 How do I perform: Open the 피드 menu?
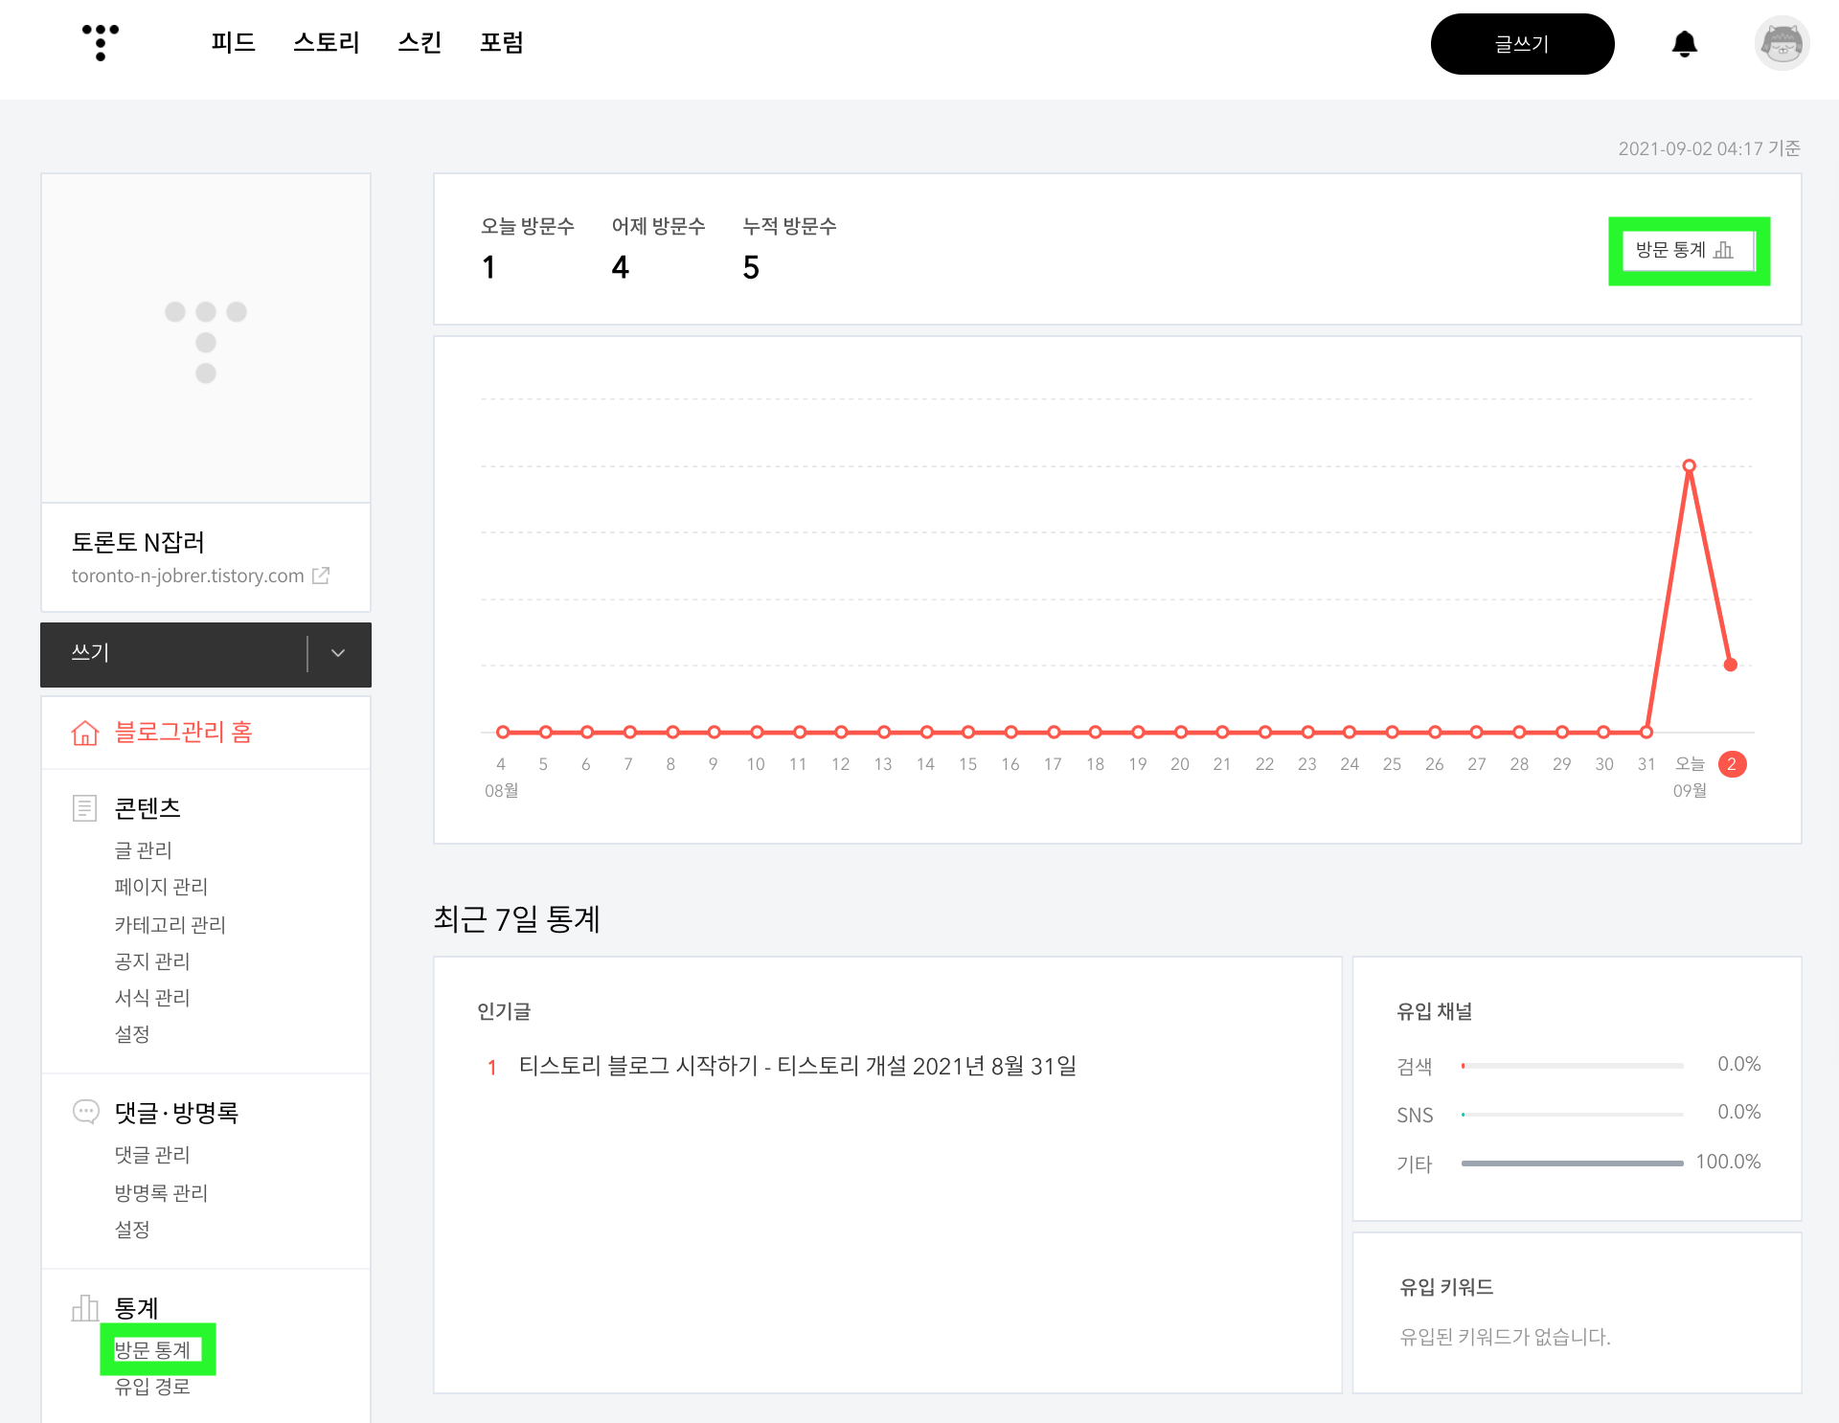coord(233,43)
